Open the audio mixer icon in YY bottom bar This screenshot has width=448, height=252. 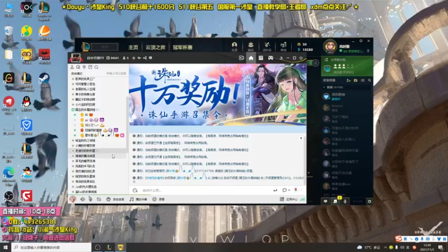pos(99,199)
